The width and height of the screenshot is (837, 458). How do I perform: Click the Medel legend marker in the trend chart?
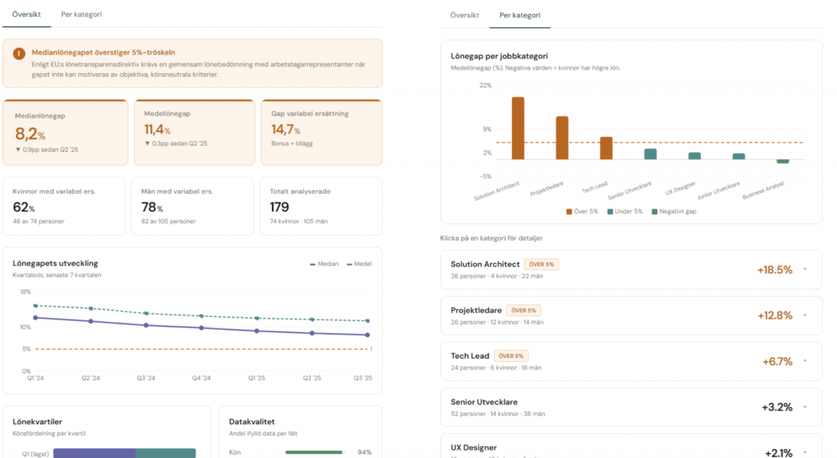click(350, 264)
